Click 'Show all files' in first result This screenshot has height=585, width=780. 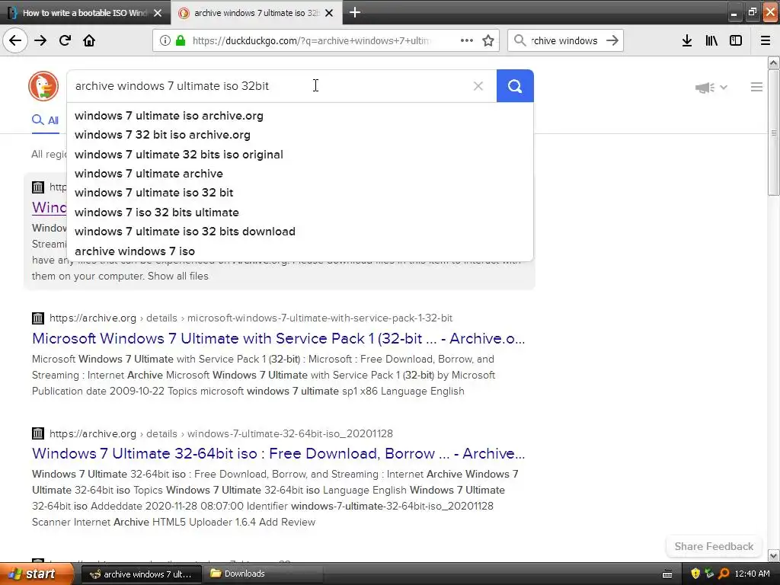[178, 276]
